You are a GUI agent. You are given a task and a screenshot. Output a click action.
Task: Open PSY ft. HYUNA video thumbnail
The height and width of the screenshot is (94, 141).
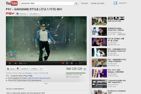coord(99,42)
